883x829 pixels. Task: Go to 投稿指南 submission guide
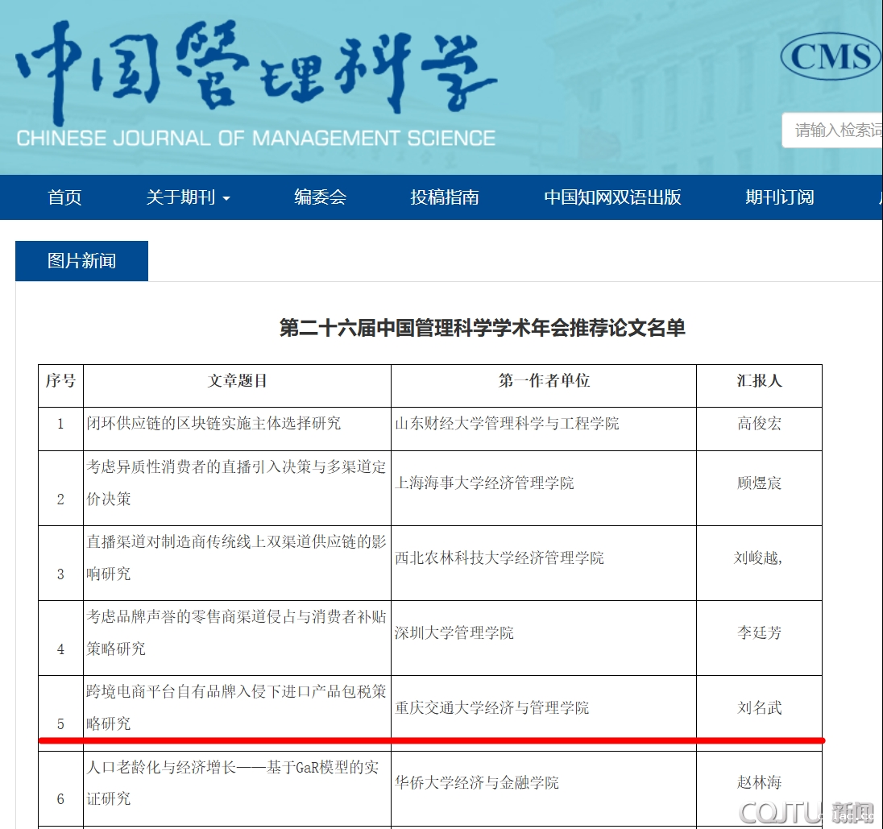445,197
